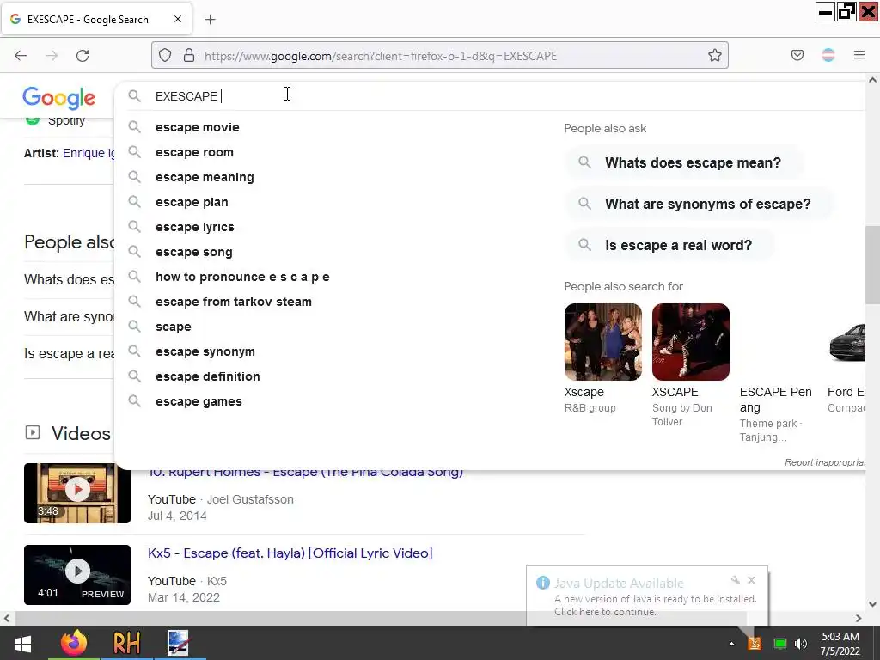The width and height of the screenshot is (880, 660).
Task: Select 'escape definition' suggestion
Action: 208,376
